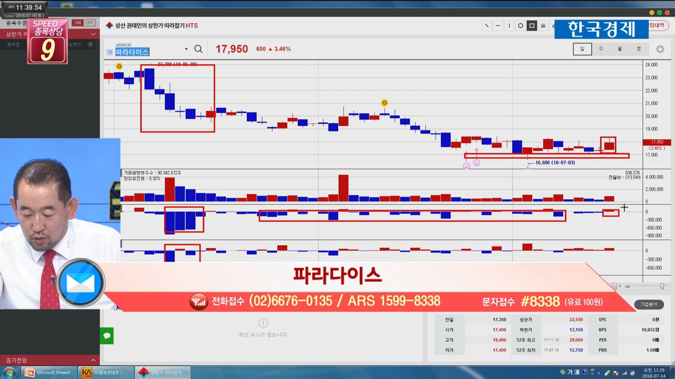
Task: Adjust the chart zoom slider handle
Action: point(662,286)
